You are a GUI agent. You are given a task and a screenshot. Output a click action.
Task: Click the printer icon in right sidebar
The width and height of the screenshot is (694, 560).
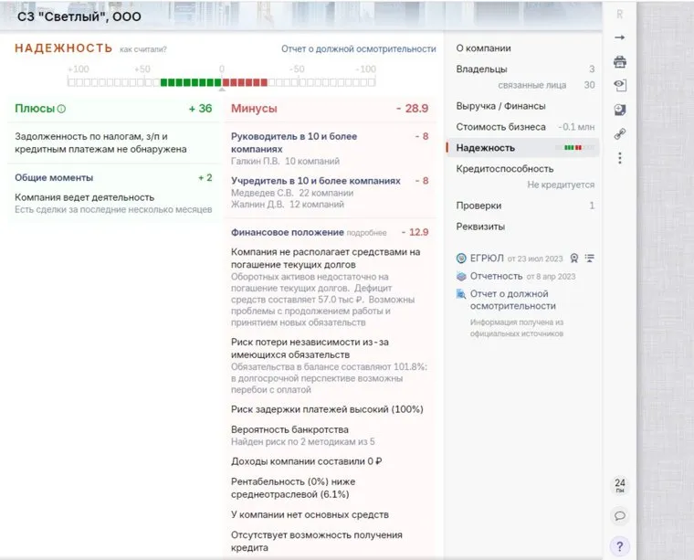[x=620, y=61]
